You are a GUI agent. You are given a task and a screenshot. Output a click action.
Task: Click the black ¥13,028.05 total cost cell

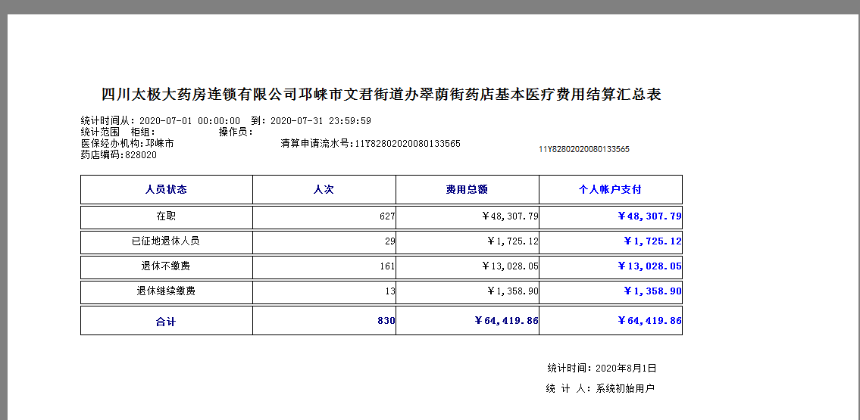pyautogui.click(x=468, y=266)
